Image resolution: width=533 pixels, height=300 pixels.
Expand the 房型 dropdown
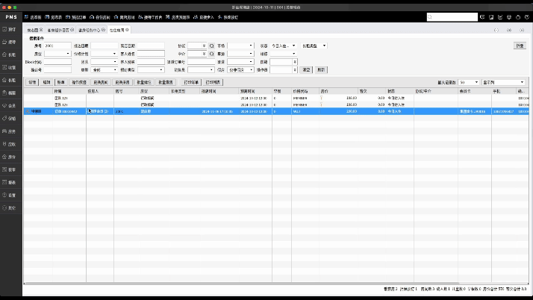tap(57, 54)
